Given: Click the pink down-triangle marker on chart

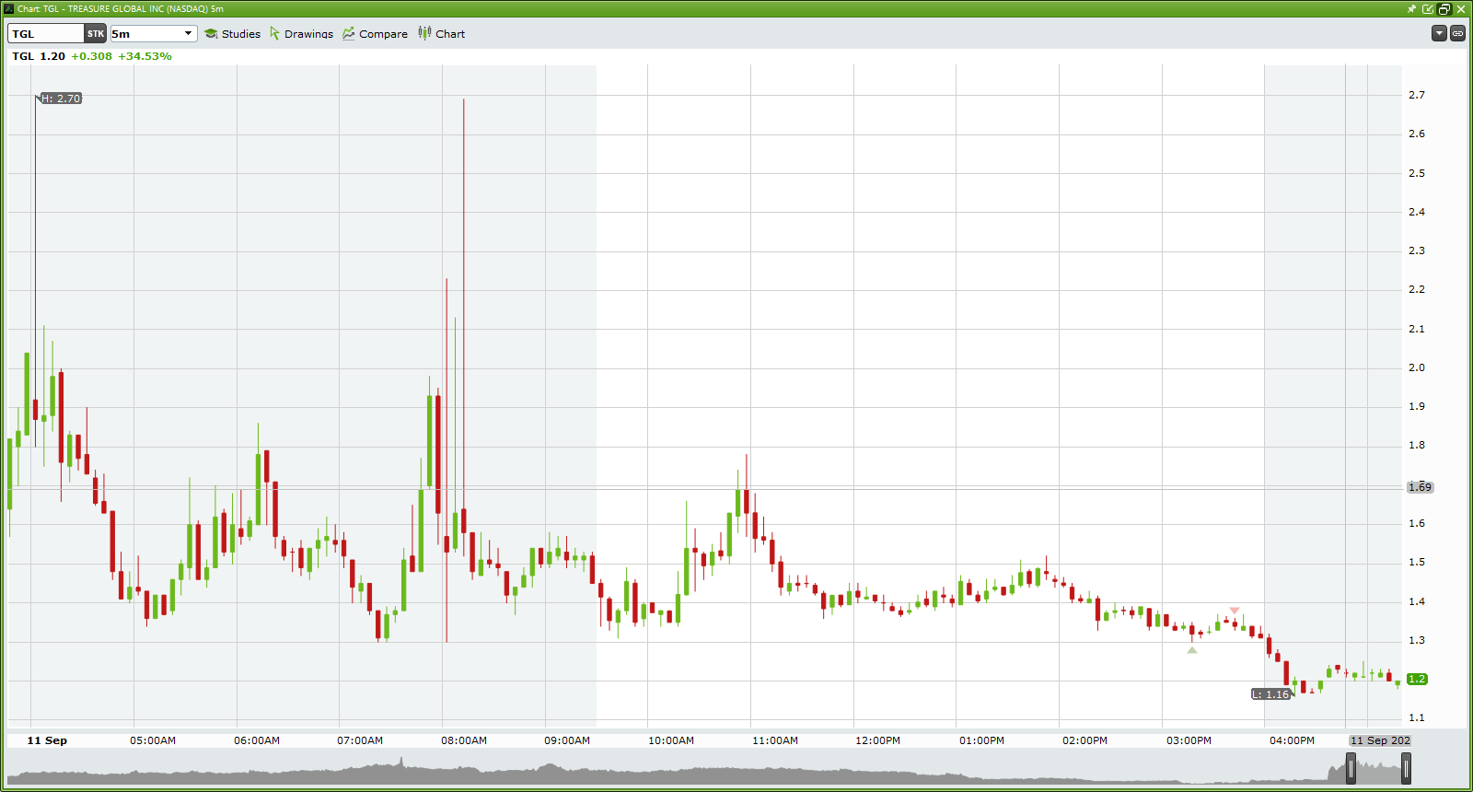Looking at the screenshot, I should 1235,611.
